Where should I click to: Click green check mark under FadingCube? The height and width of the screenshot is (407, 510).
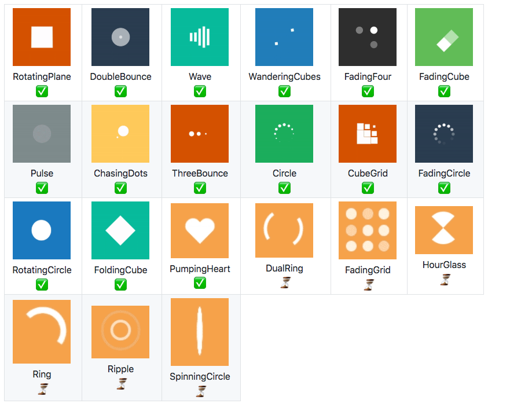[x=445, y=91]
